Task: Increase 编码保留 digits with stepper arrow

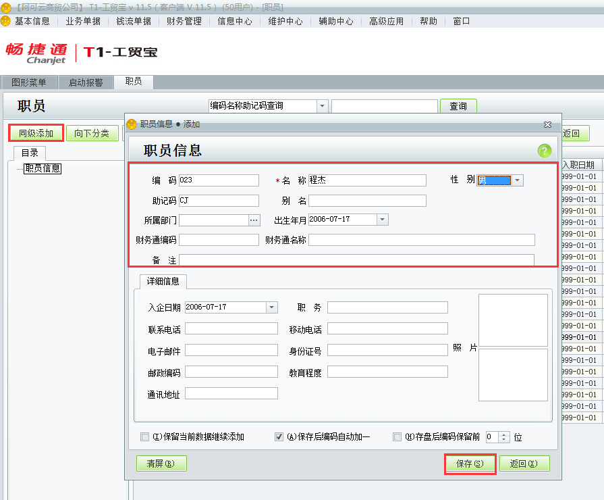Action: [x=503, y=434]
